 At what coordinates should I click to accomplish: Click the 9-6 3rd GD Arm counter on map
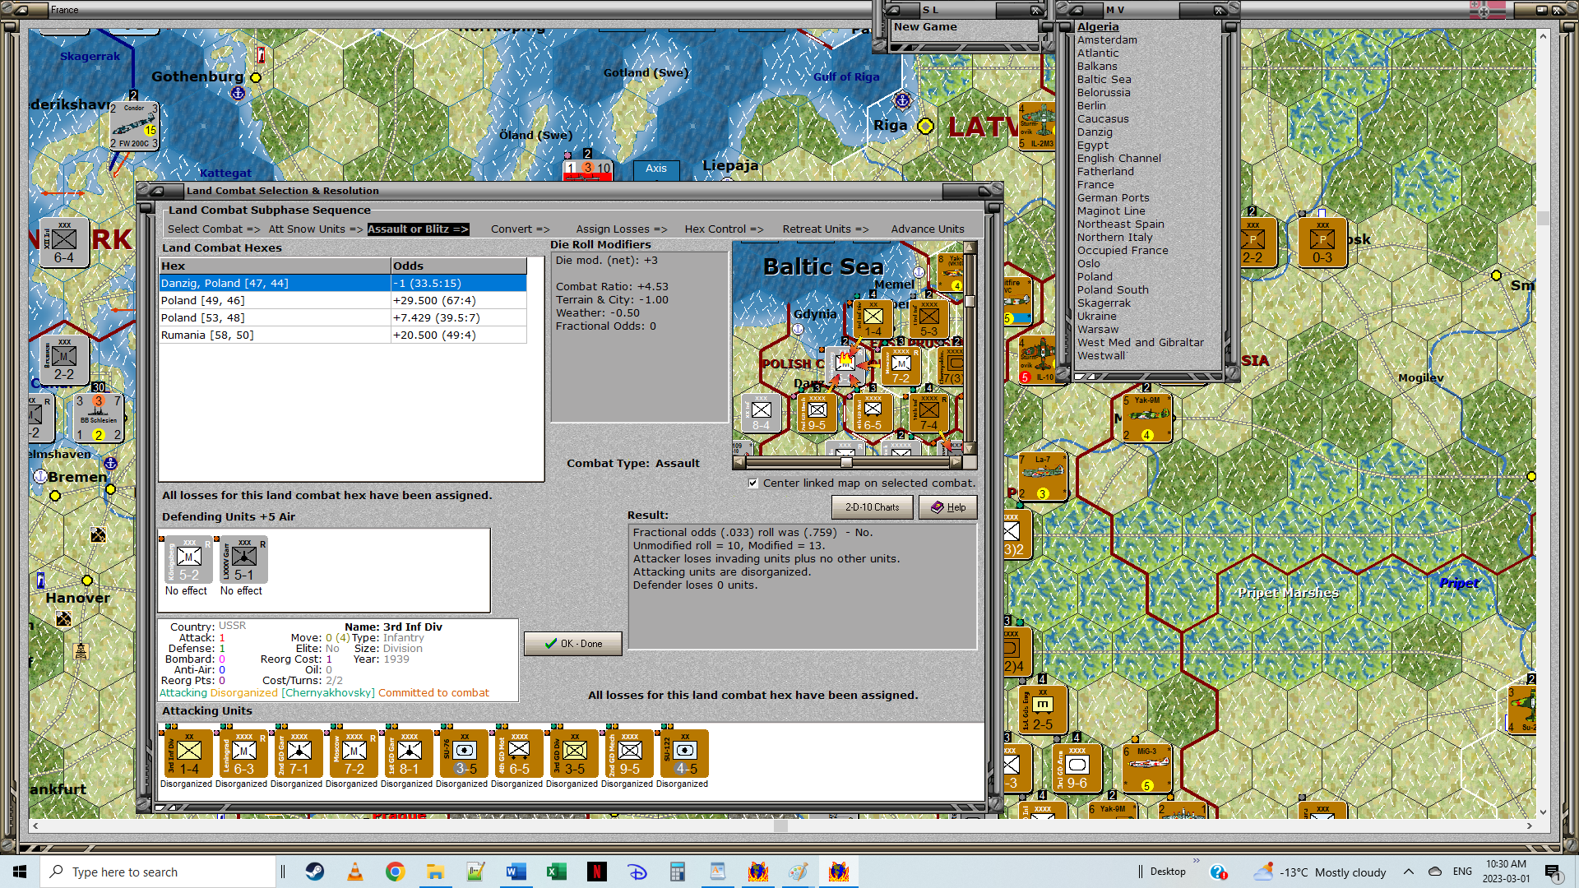1077,769
